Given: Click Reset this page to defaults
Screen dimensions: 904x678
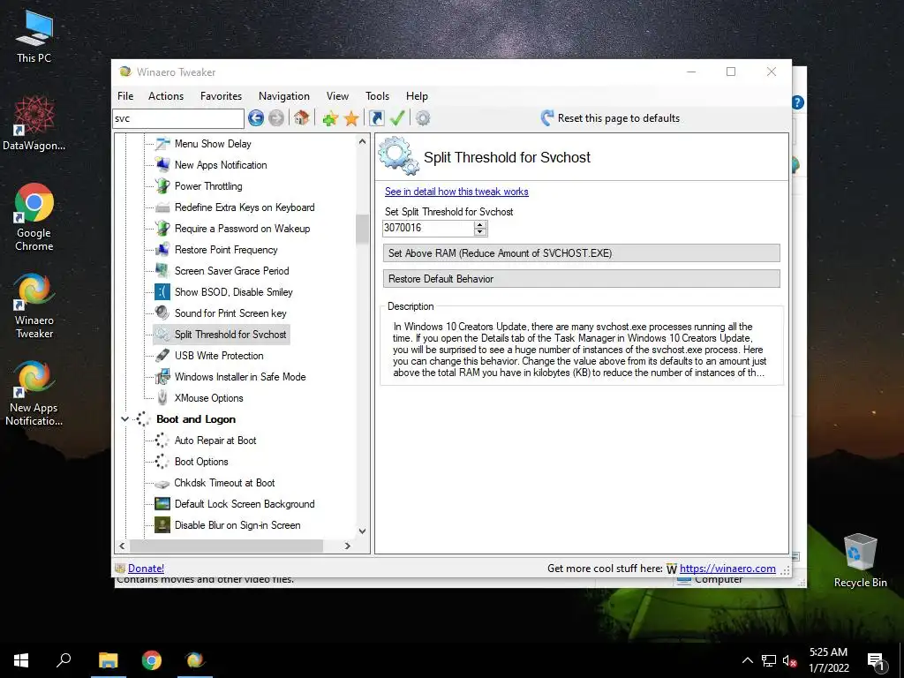Looking at the screenshot, I should pos(610,118).
